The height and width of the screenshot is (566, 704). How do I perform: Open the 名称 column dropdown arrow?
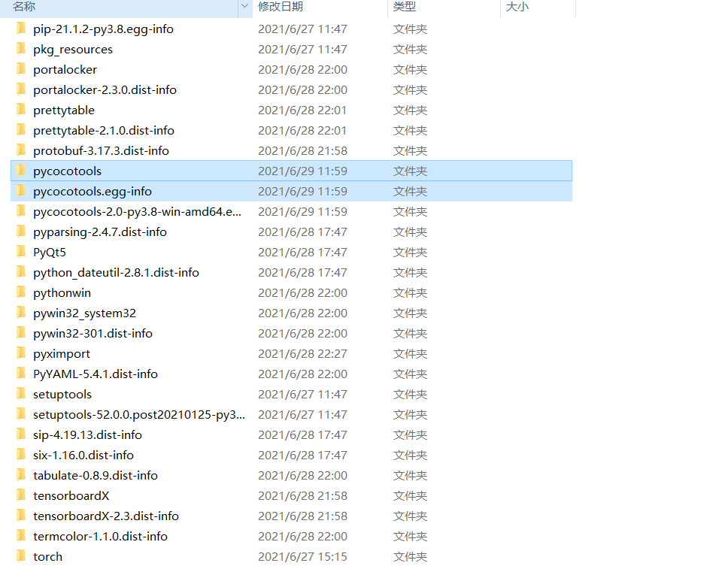[x=244, y=6]
